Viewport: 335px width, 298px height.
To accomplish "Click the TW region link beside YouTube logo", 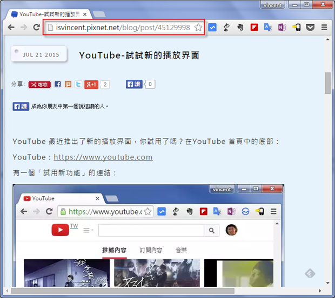I will pyautogui.click(x=74, y=226).
